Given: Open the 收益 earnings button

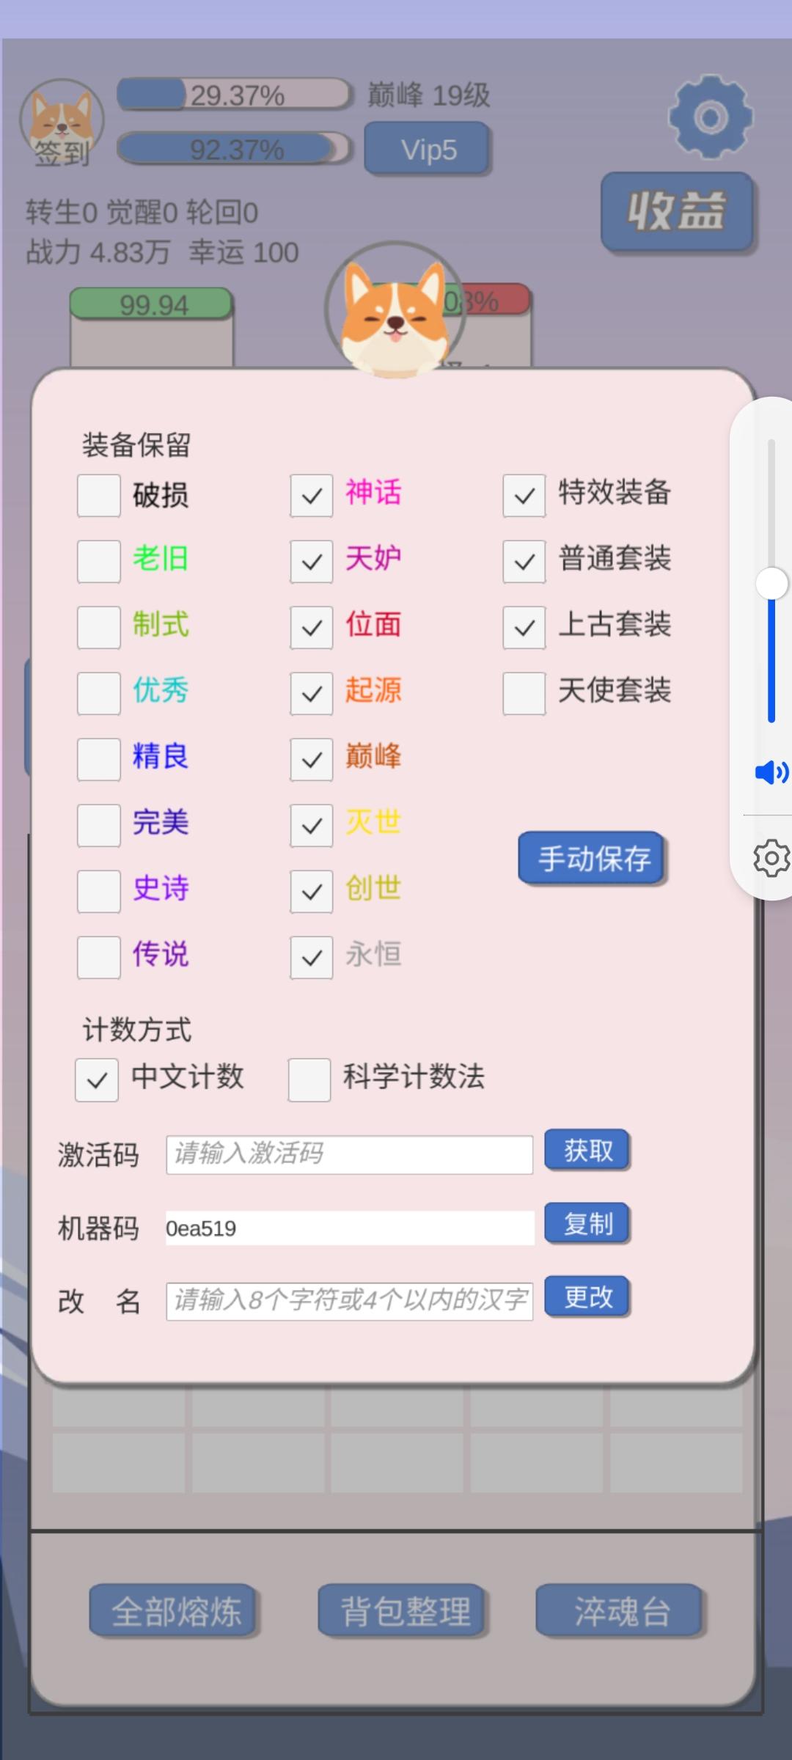Looking at the screenshot, I should (677, 212).
